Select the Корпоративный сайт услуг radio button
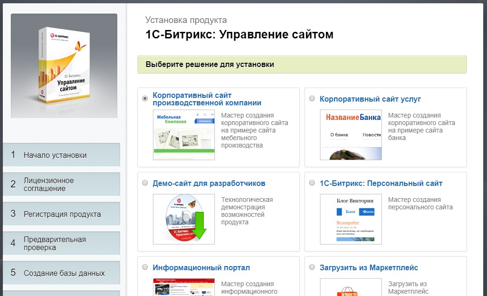Viewport: 487px width, 296px height. 312,98
